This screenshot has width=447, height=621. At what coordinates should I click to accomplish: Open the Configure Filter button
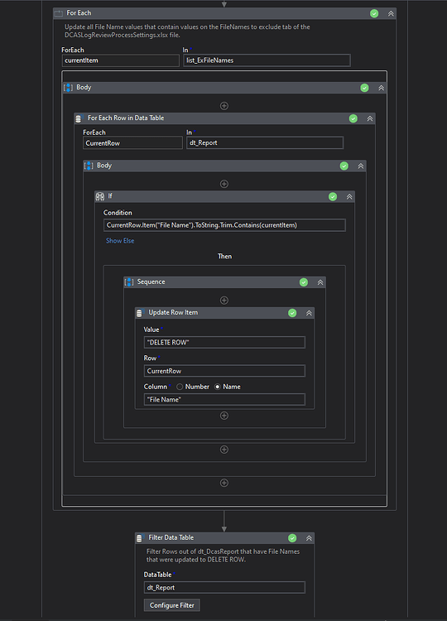coord(172,605)
